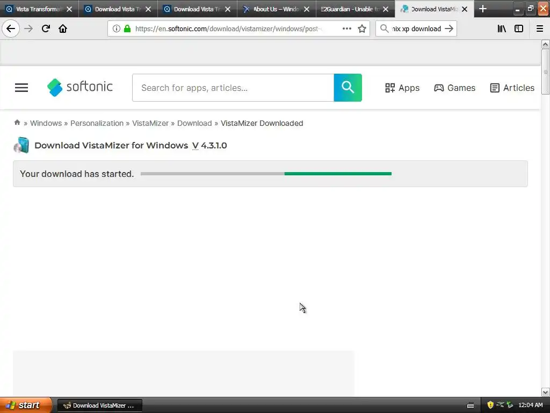This screenshot has width=550, height=413.
Task: Click the vertical scrollbar thumb
Action: pyautogui.click(x=545, y=72)
